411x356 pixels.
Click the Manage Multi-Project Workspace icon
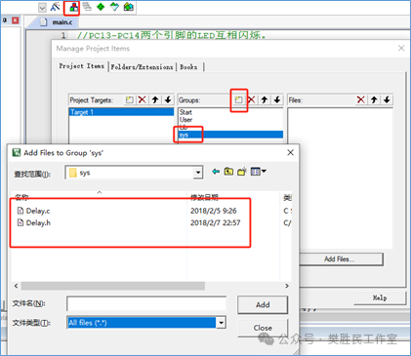87,7
